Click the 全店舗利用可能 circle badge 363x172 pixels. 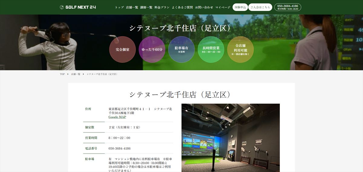(240, 49)
